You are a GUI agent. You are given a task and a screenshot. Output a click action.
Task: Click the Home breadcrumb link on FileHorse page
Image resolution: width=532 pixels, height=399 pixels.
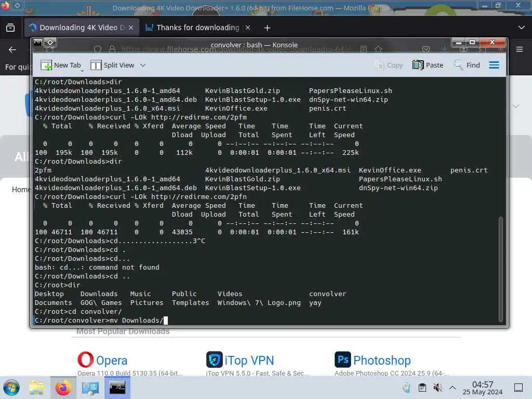tap(21, 189)
